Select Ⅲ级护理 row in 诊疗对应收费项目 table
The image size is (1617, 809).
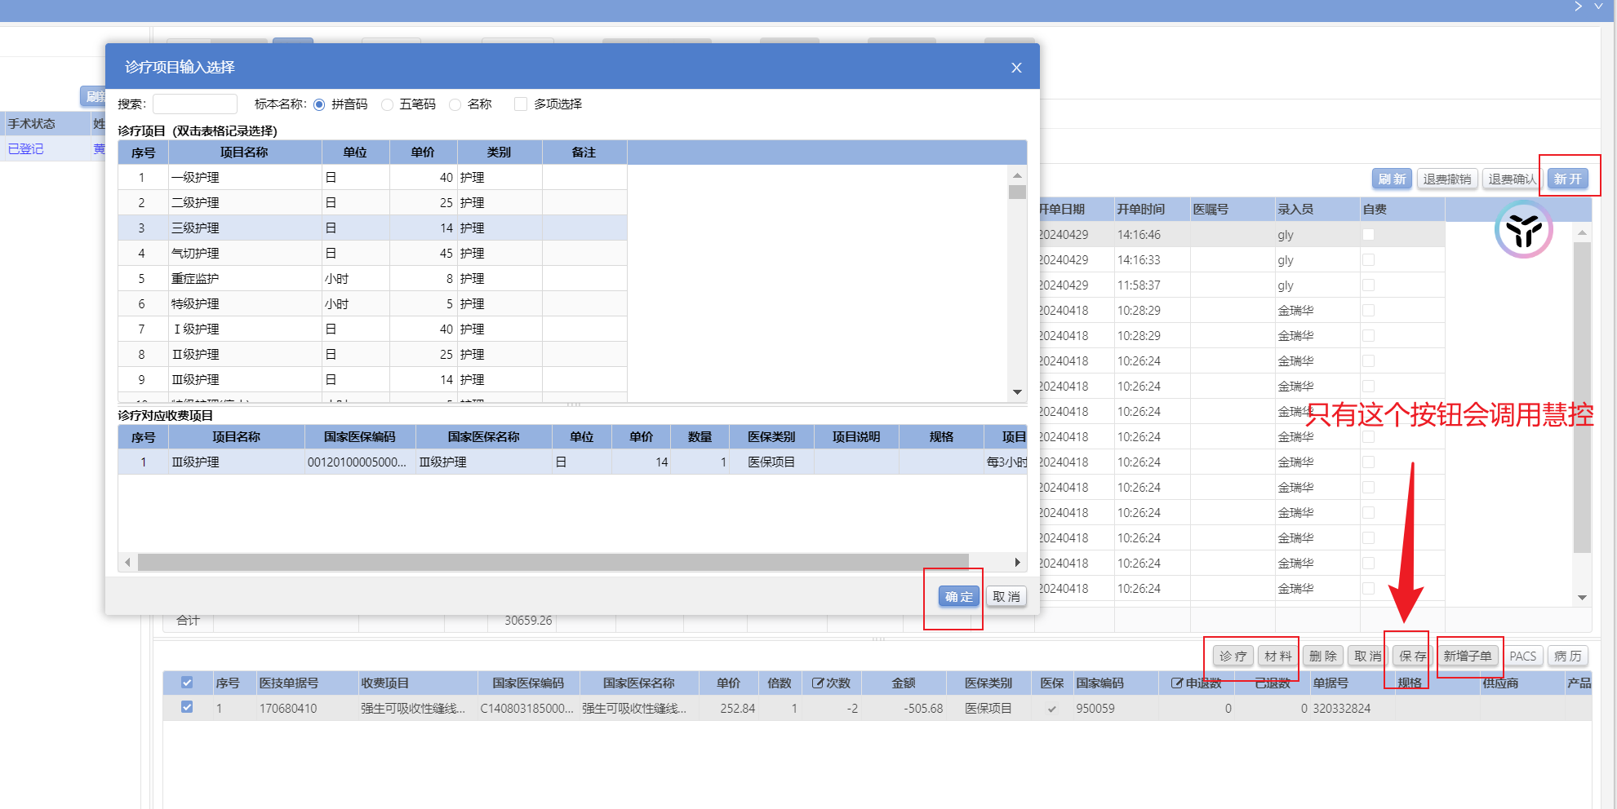coord(572,462)
